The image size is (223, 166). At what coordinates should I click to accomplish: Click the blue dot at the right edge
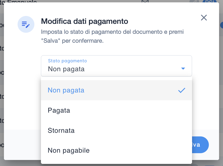point(221,25)
